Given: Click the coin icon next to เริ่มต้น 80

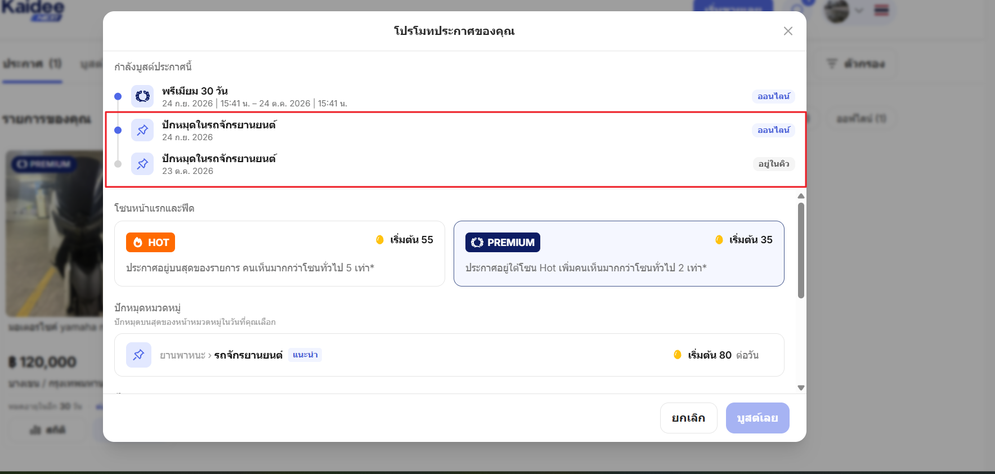Looking at the screenshot, I should pyautogui.click(x=678, y=355).
